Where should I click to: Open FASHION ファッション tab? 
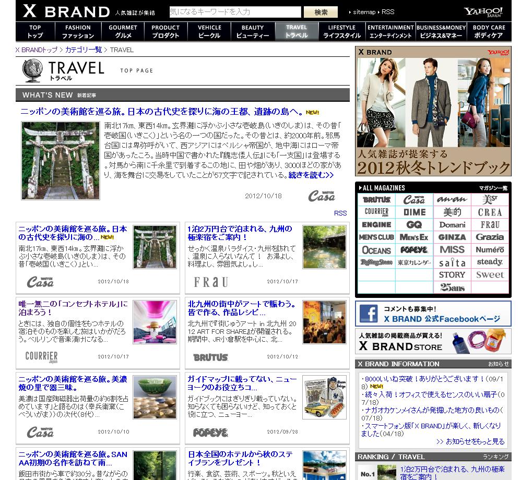78,31
